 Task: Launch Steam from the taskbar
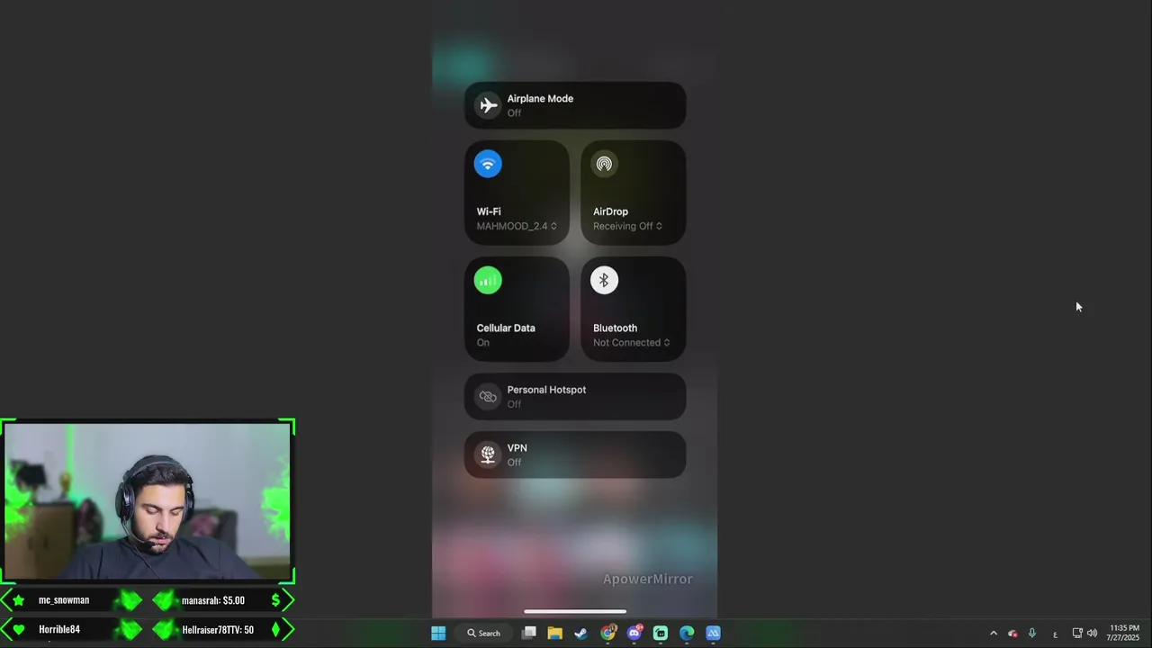click(580, 633)
